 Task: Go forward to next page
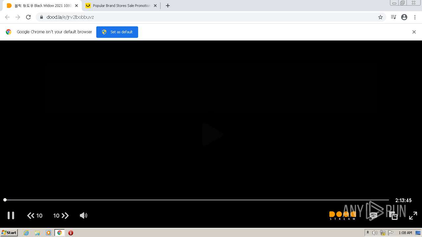[18, 17]
